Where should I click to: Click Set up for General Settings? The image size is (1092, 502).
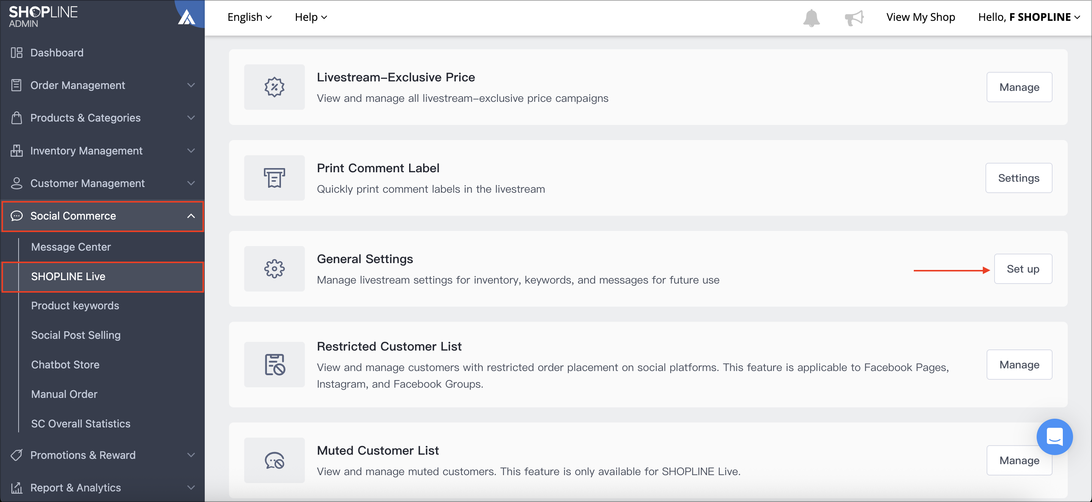pos(1023,269)
